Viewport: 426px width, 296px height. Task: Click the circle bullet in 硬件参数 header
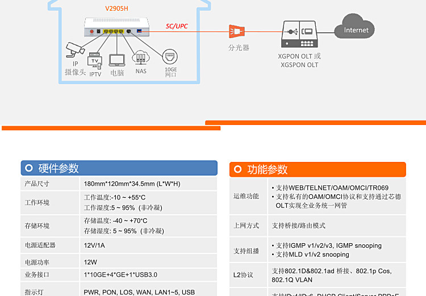pyautogui.click(x=29, y=168)
